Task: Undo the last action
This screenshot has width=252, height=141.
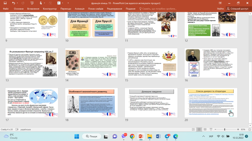Action: pos(13,3)
